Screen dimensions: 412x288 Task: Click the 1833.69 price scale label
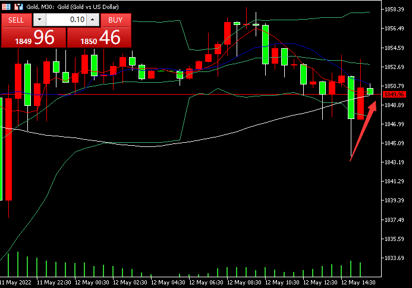(394, 258)
